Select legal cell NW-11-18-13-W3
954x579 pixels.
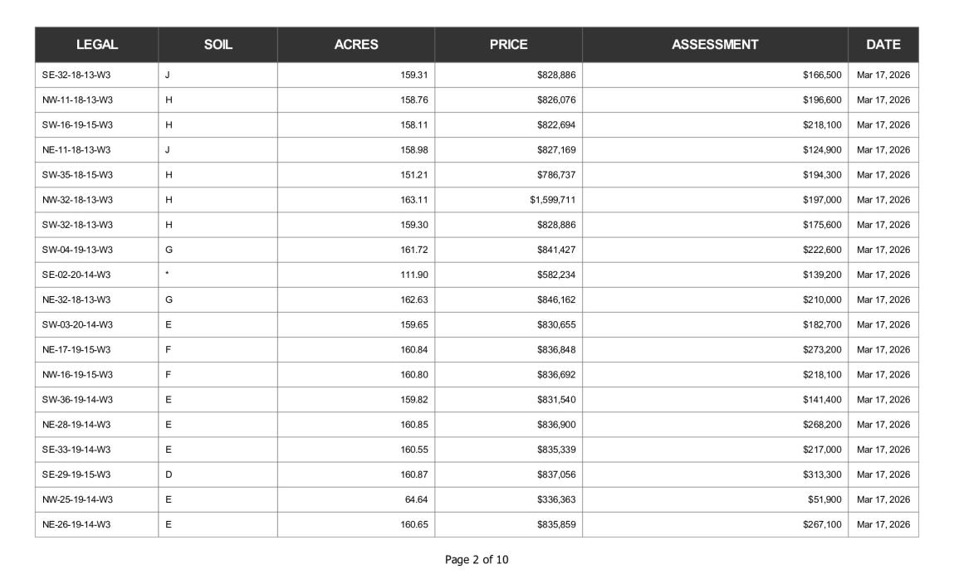click(97, 100)
